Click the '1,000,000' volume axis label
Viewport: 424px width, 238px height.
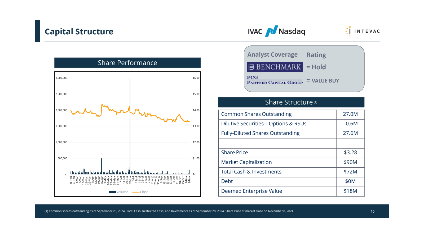(x=61, y=142)
